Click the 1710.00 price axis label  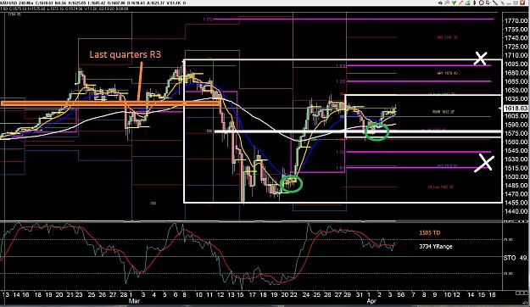coord(516,55)
